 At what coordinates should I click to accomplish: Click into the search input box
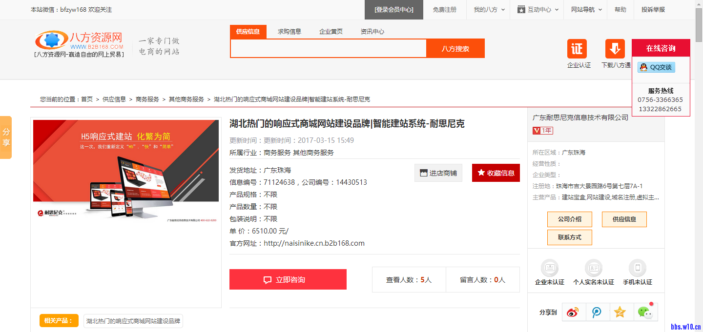coord(329,48)
